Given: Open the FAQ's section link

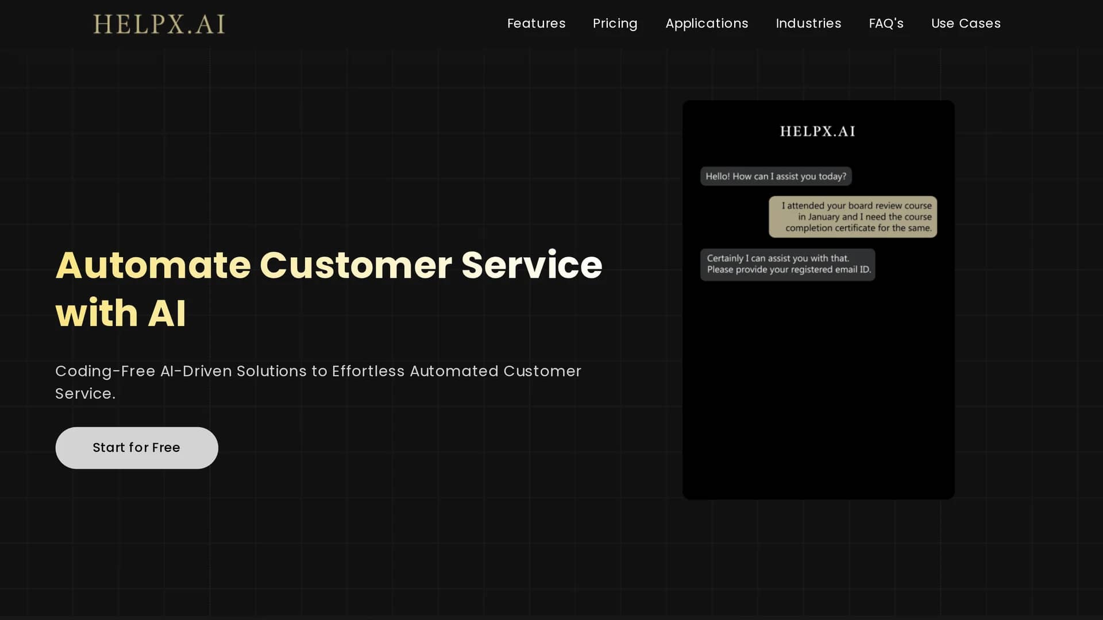Looking at the screenshot, I should click(x=886, y=24).
